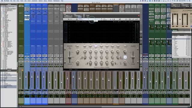This screenshot has height=108, width=192.
Task: Toggle the first band enable button on EQ
Action: (77, 46)
